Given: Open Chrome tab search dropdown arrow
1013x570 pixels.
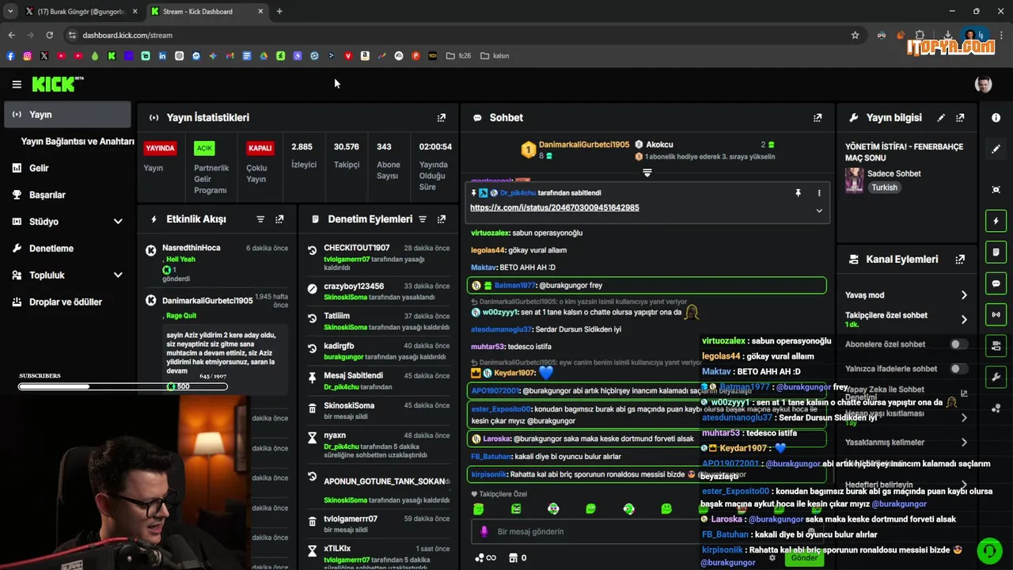Looking at the screenshot, I should (x=10, y=11).
